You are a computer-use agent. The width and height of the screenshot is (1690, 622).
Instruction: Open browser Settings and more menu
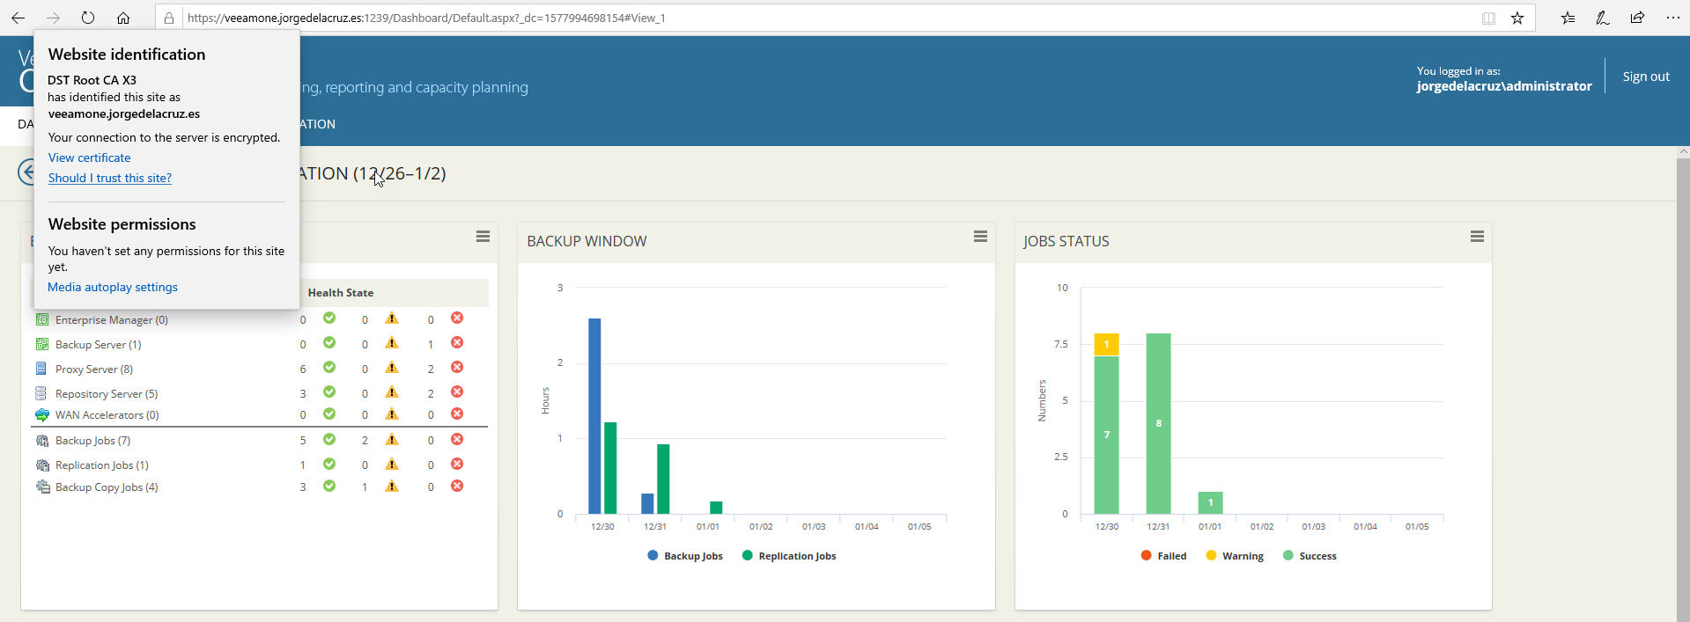click(x=1672, y=18)
